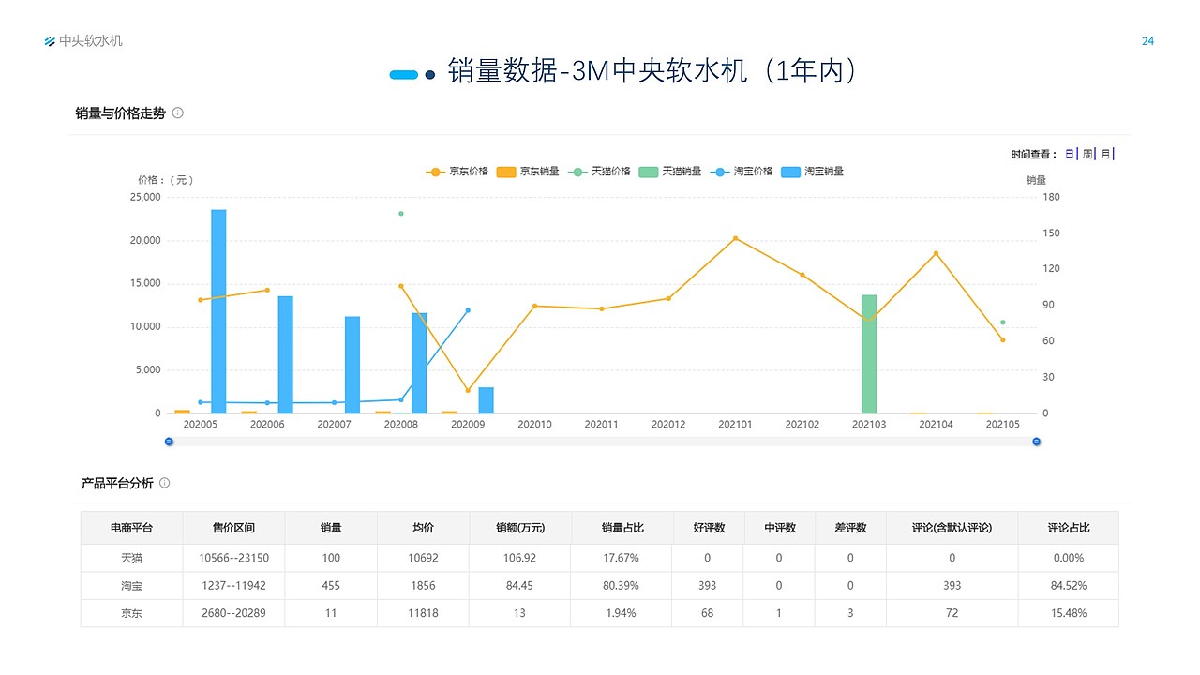Image resolution: width=1200 pixels, height=675 pixels.
Task: Click the 评论(含默认评论) column header
Action: (x=952, y=528)
